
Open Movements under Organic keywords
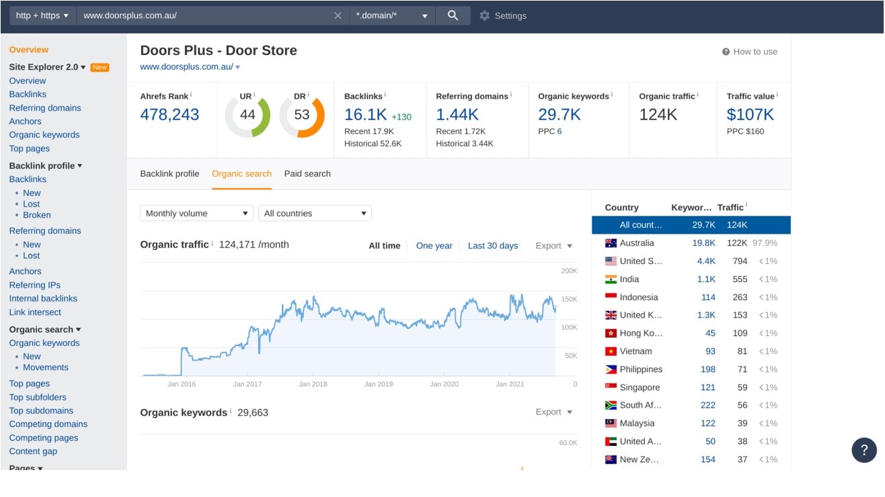click(46, 367)
